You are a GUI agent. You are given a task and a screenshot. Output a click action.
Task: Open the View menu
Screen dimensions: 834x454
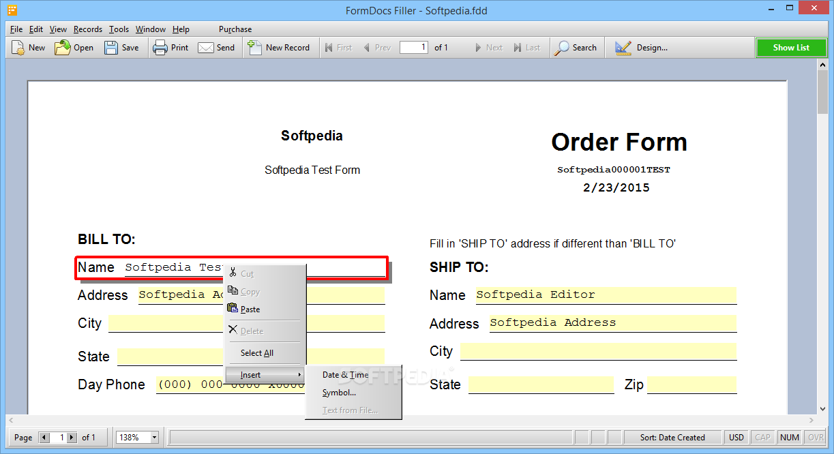tap(58, 29)
